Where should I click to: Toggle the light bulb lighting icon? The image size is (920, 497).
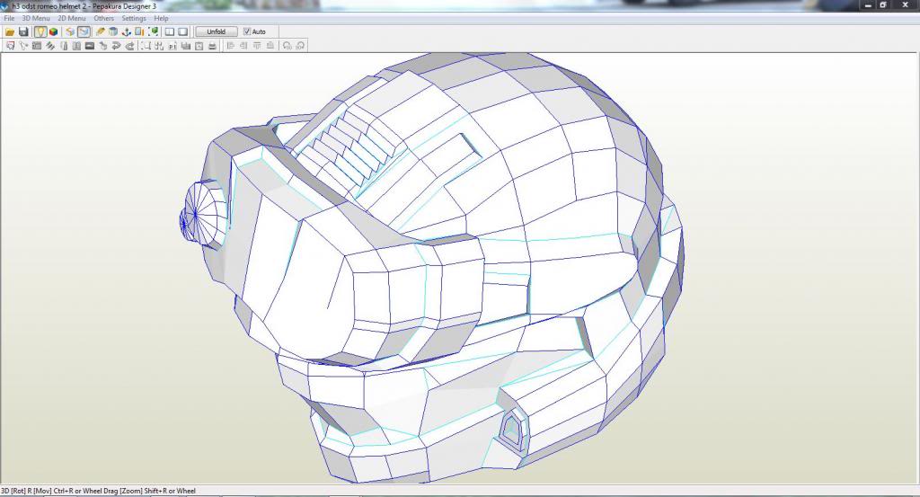point(40,31)
